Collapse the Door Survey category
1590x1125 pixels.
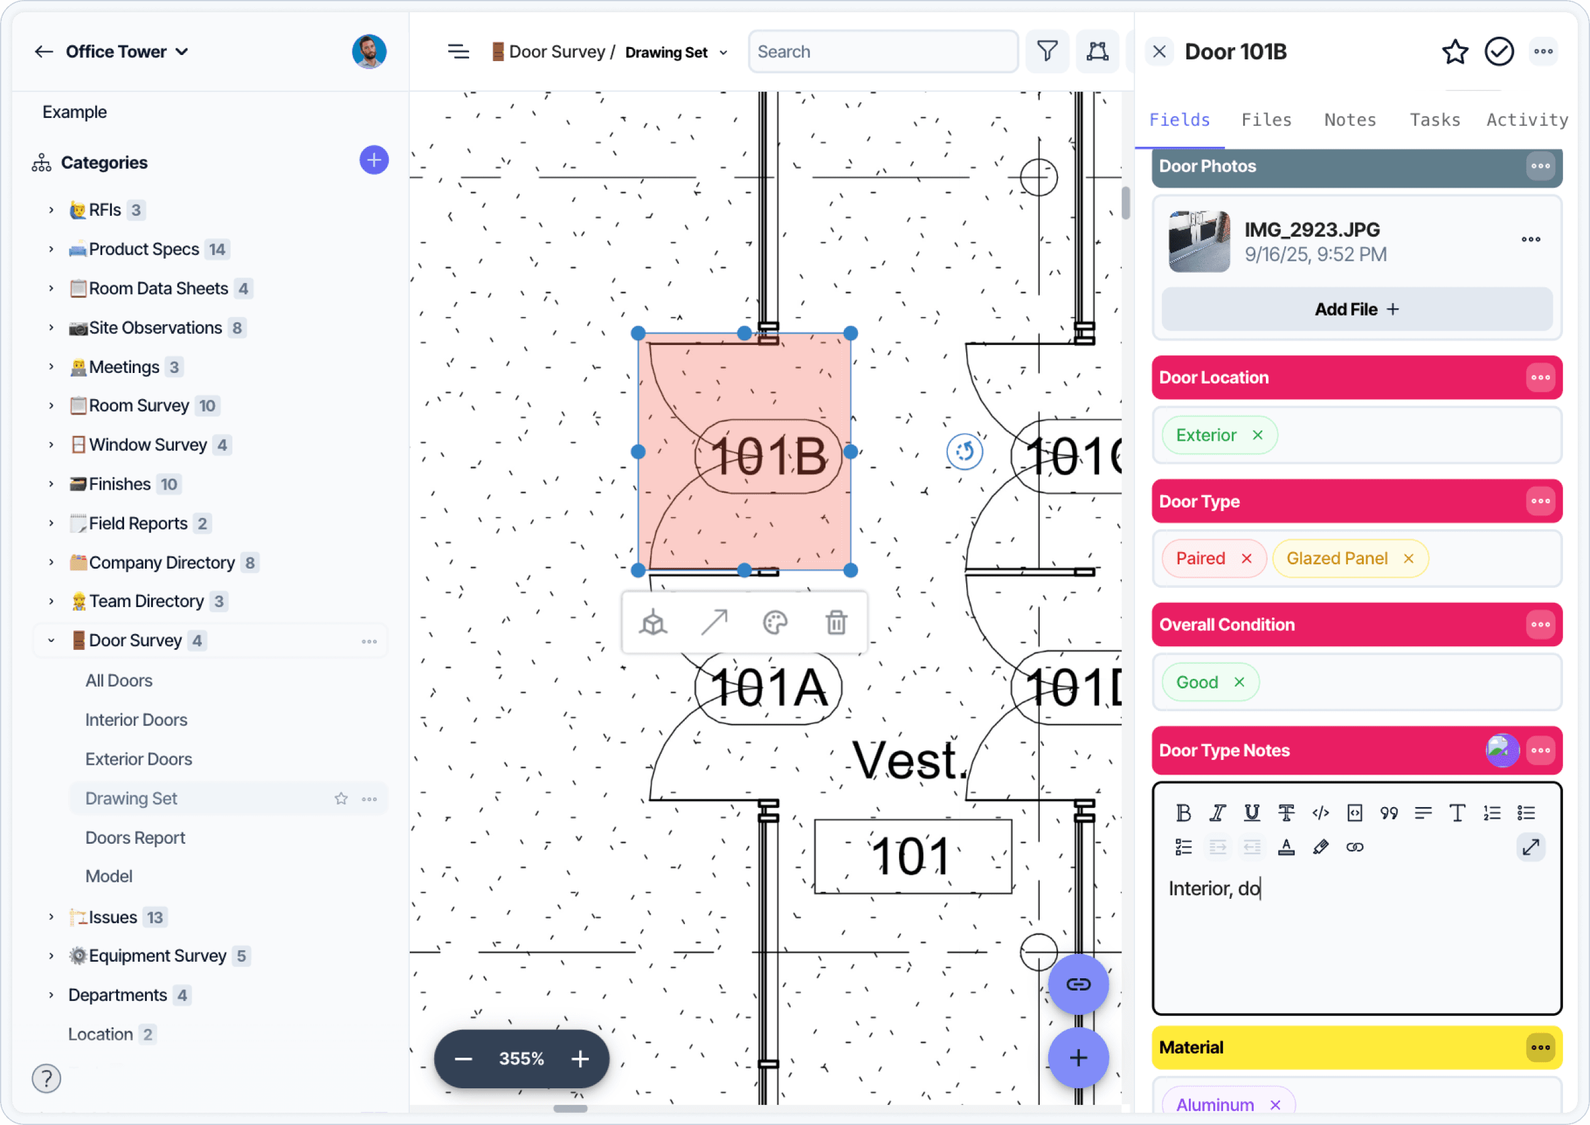tap(51, 641)
